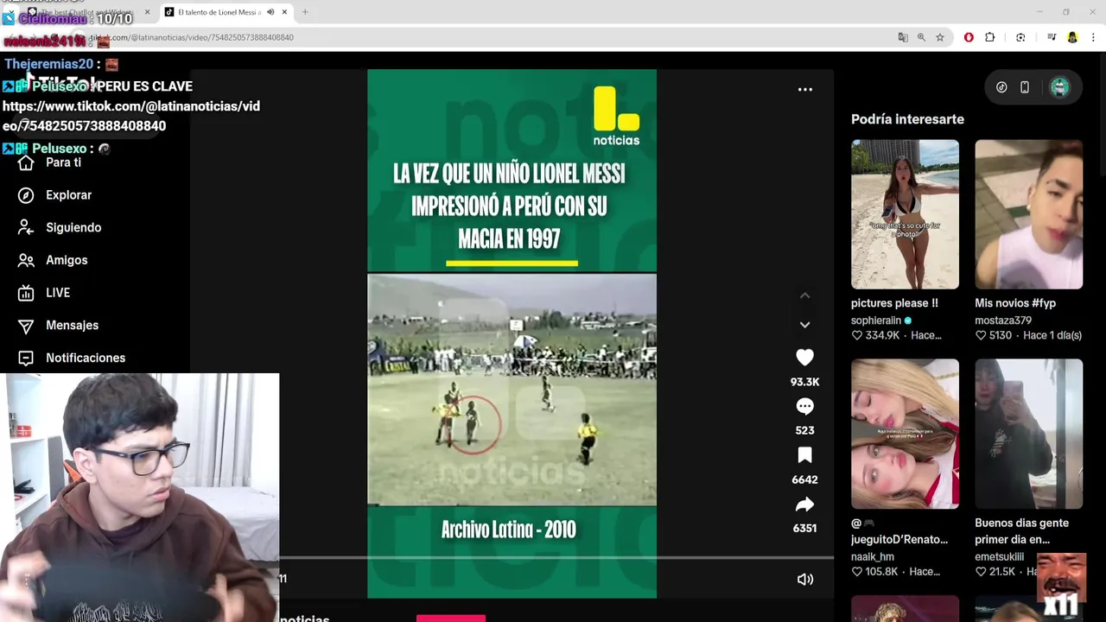Like the Messi video with the heart icon
This screenshot has height=622, width=1106.
point(804,358)
